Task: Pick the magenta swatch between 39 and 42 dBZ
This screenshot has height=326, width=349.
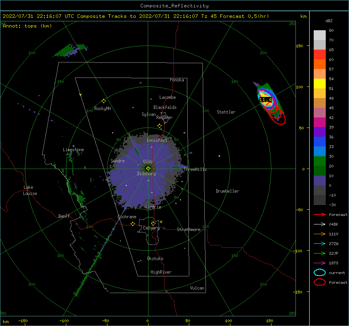Action: pos(320,122)
